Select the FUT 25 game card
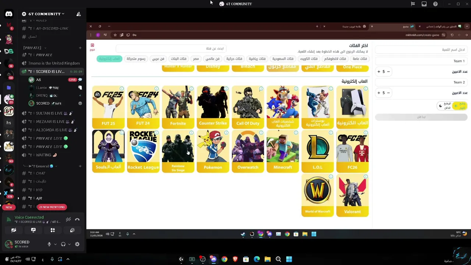This screenshot has height=265, width=471. point(108,107)
